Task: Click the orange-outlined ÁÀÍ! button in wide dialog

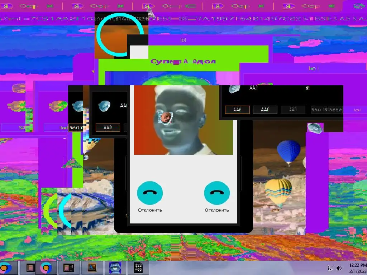Action: [x=237, y=110]
